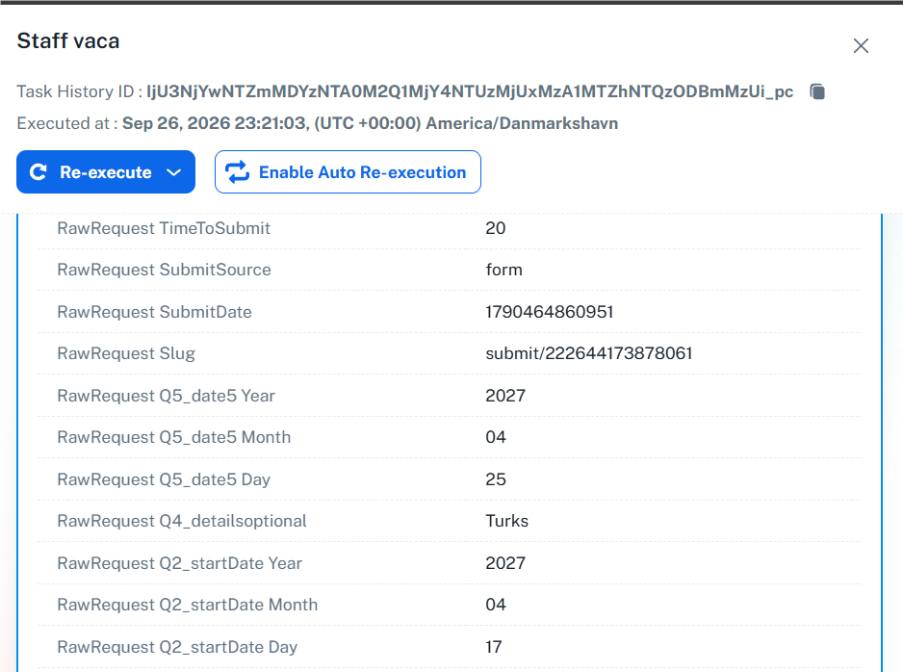The height and width of the screenshot is (672, 903).
Task: Select the Q5_date5 Month value 04
Action: pyautogui.click(x=495, y=437)
